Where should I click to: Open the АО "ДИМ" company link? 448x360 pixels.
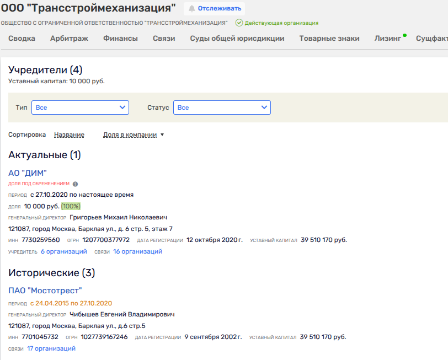28,173
